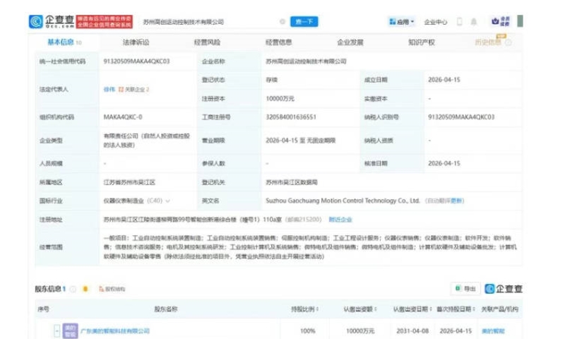Select registration number 320584001636551
The width and height of the screenshot is (565, 339).
coord(291,117)
